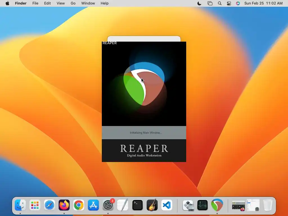Restore the minimized System Settings window thumbnail
This screenshot has width=288, height=216.
coord(253,205)
